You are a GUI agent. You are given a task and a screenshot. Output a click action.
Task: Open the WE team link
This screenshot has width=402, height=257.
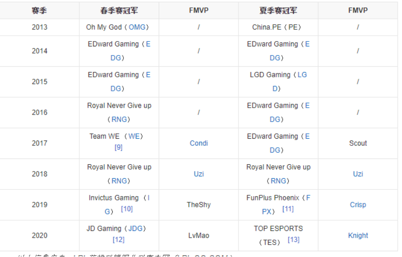tap(134, 136)
